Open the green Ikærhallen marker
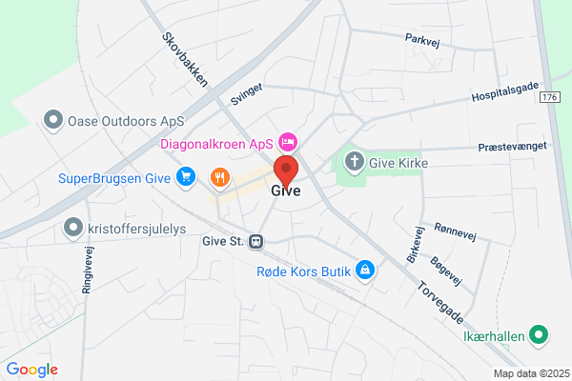Image resolution: width=572 pixels, height=381 pixels. tap(539, 335)
